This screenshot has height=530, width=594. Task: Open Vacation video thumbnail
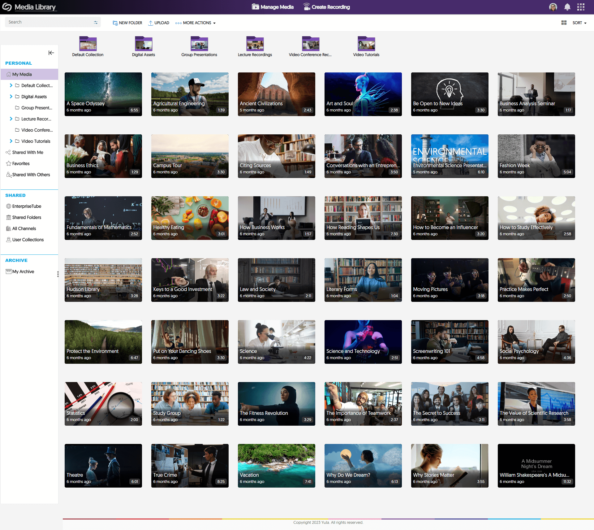277,466
